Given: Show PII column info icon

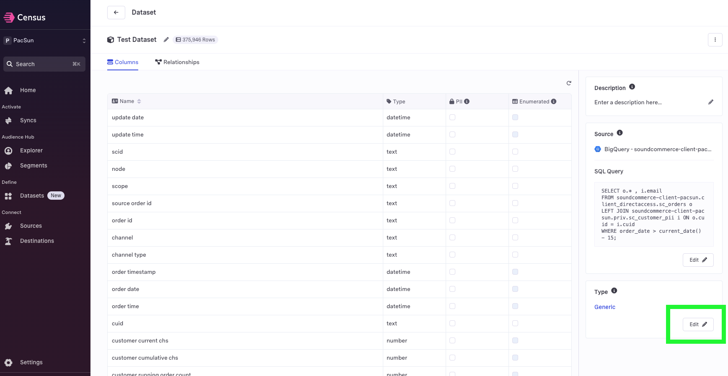Looking at the screenshot, I should tap(467, 101).
